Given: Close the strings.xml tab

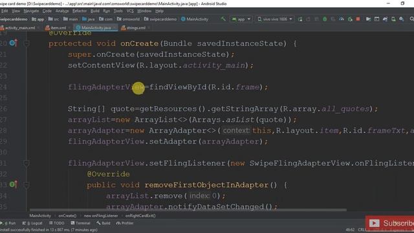Looking at the screenshot, I should (x=149, y=28).
